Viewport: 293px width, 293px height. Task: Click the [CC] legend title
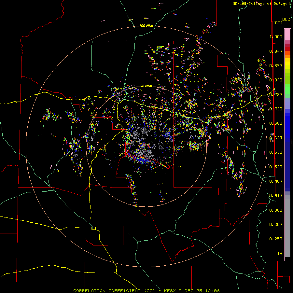pyautogui.click(x=278, y=22)
